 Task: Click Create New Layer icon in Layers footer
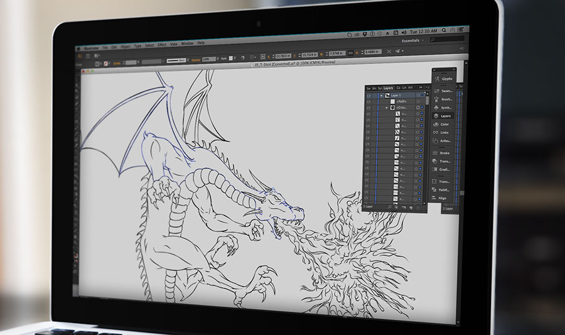[x=411, y=207]
